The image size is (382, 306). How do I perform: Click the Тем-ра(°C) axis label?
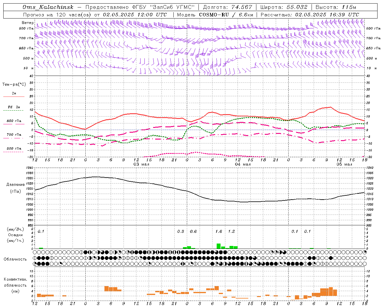pyautogui.click(x=14, y=85)
